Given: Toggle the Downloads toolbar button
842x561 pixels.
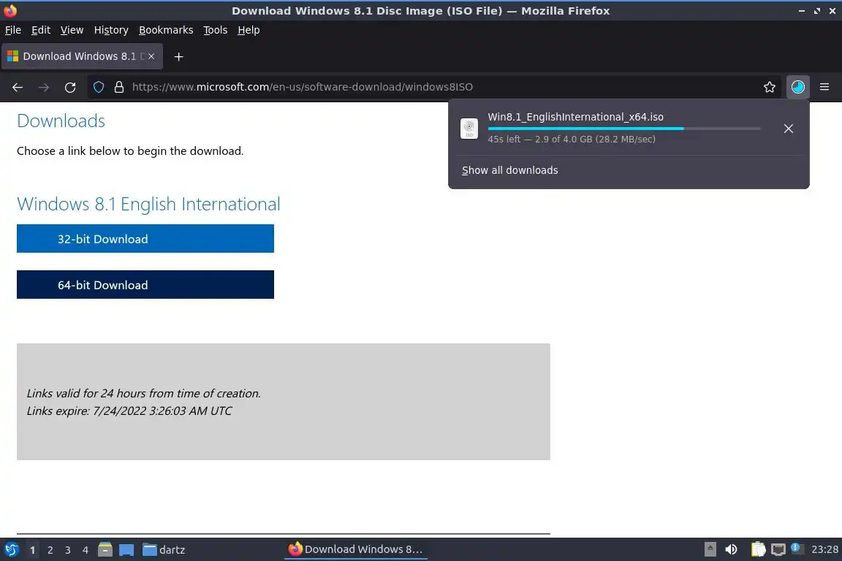Looking at the screenshot, I should 798,87.
